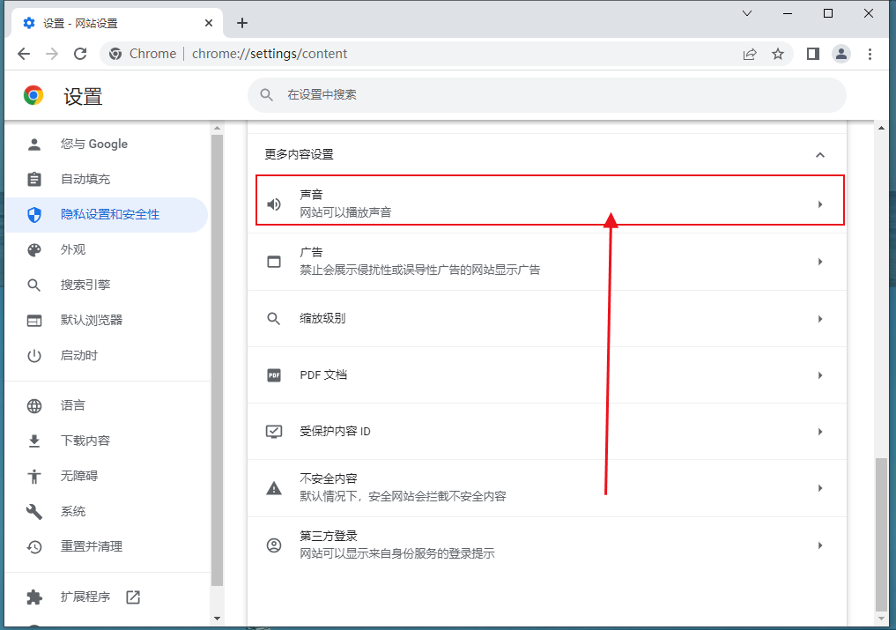
Task: Expand the arrow on the 缩放级别 row
Action: tap(820, 318)
